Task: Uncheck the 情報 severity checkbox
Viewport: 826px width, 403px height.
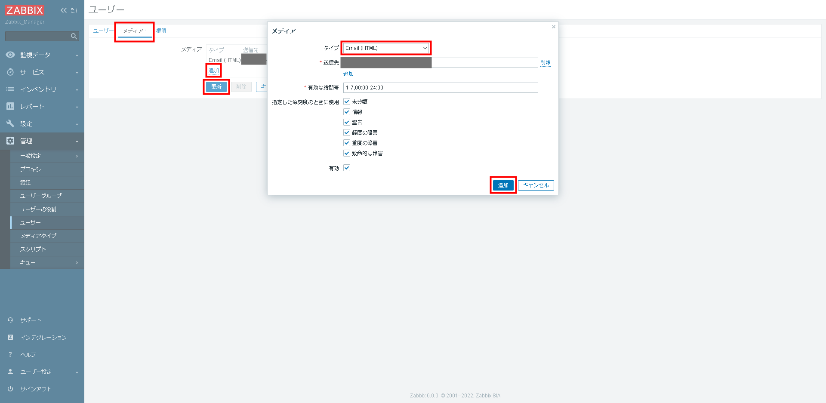Action: pyautogui.click(x=347, y=112)
